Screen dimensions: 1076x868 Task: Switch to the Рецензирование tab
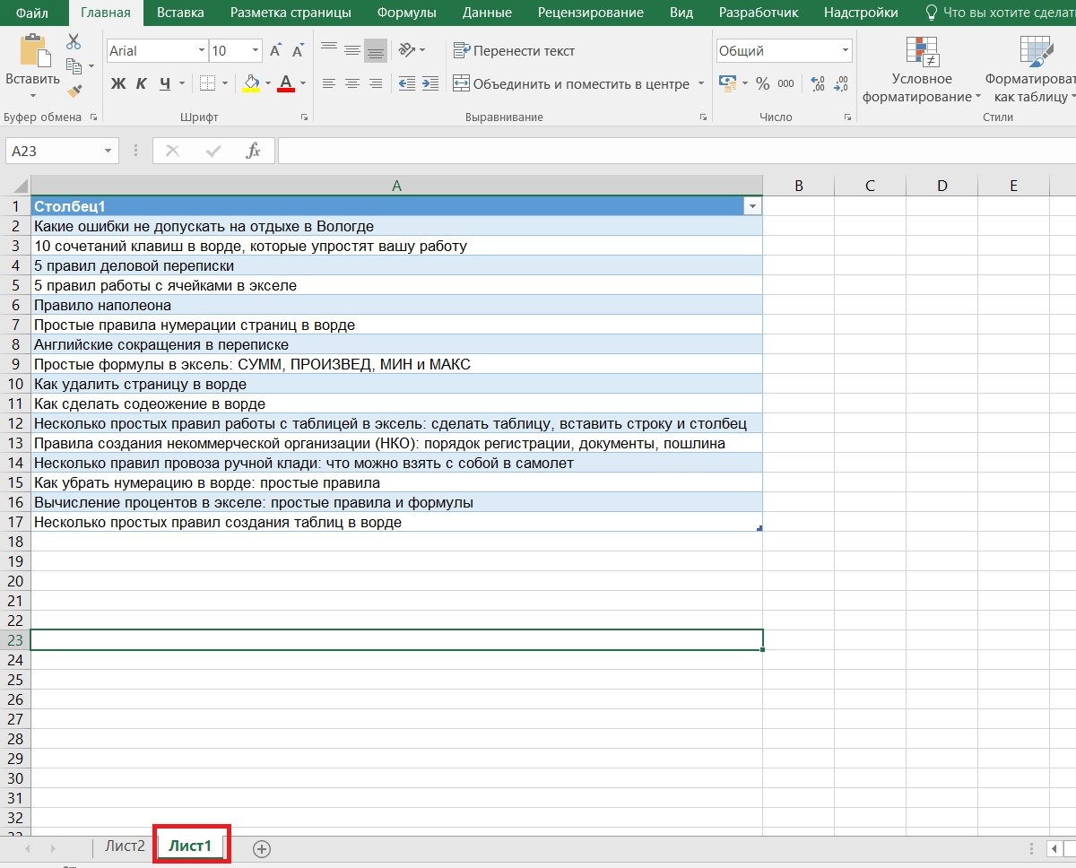pyautogui.click(x=591, y=13)
